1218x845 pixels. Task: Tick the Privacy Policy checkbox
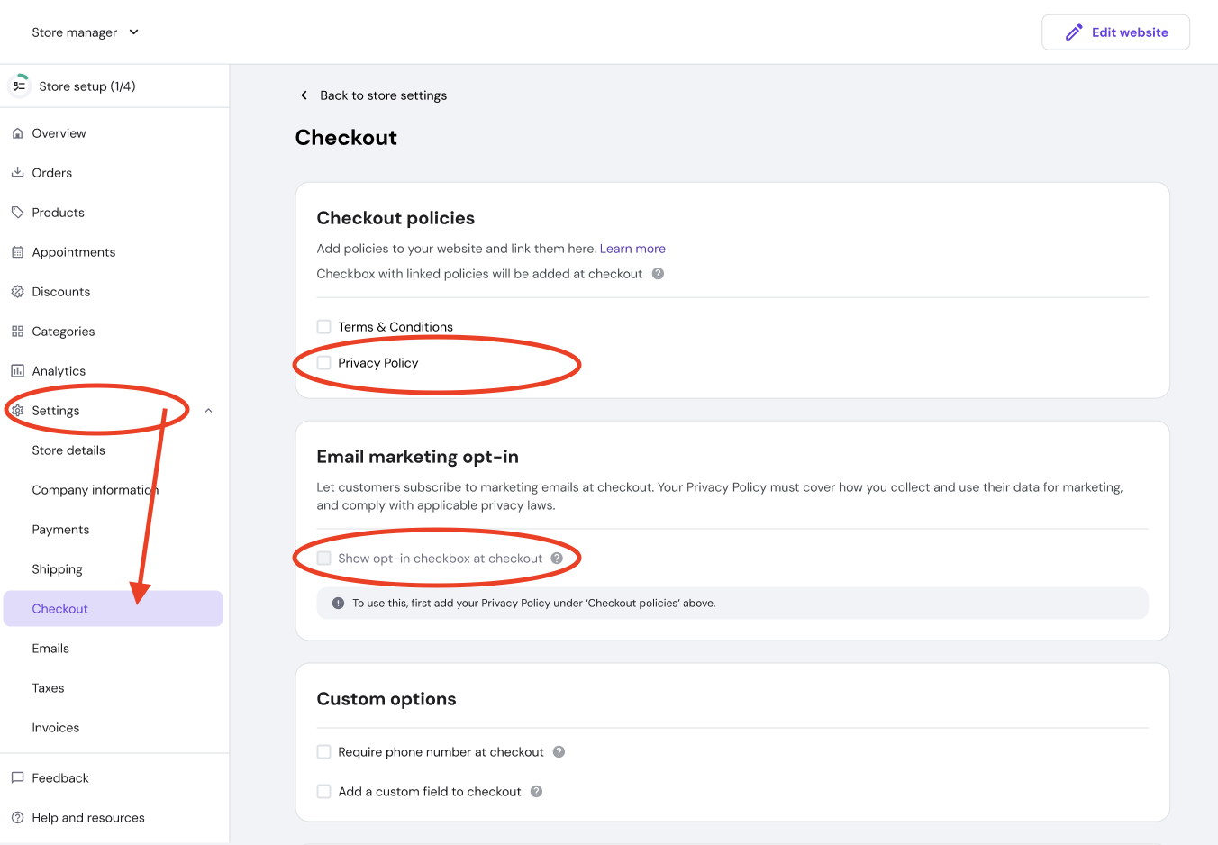324,363
